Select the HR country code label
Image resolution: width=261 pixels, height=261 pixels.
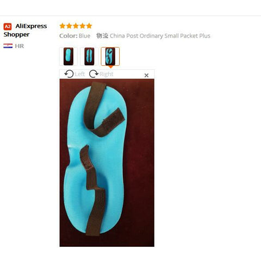pos(20,46)
